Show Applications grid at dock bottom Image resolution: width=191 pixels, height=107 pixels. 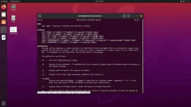pos(4,103)
